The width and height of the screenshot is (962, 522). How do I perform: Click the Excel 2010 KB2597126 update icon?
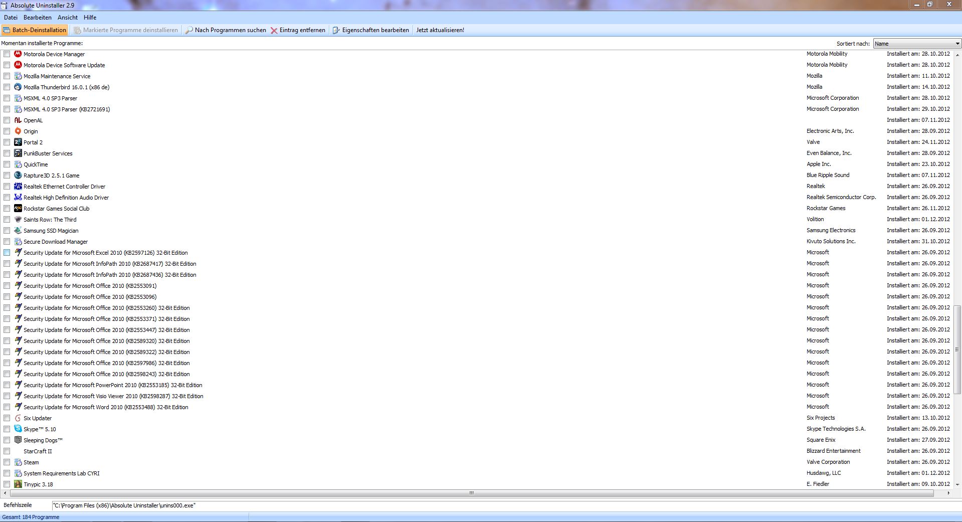pyautogui.click(x=18, y=252)
